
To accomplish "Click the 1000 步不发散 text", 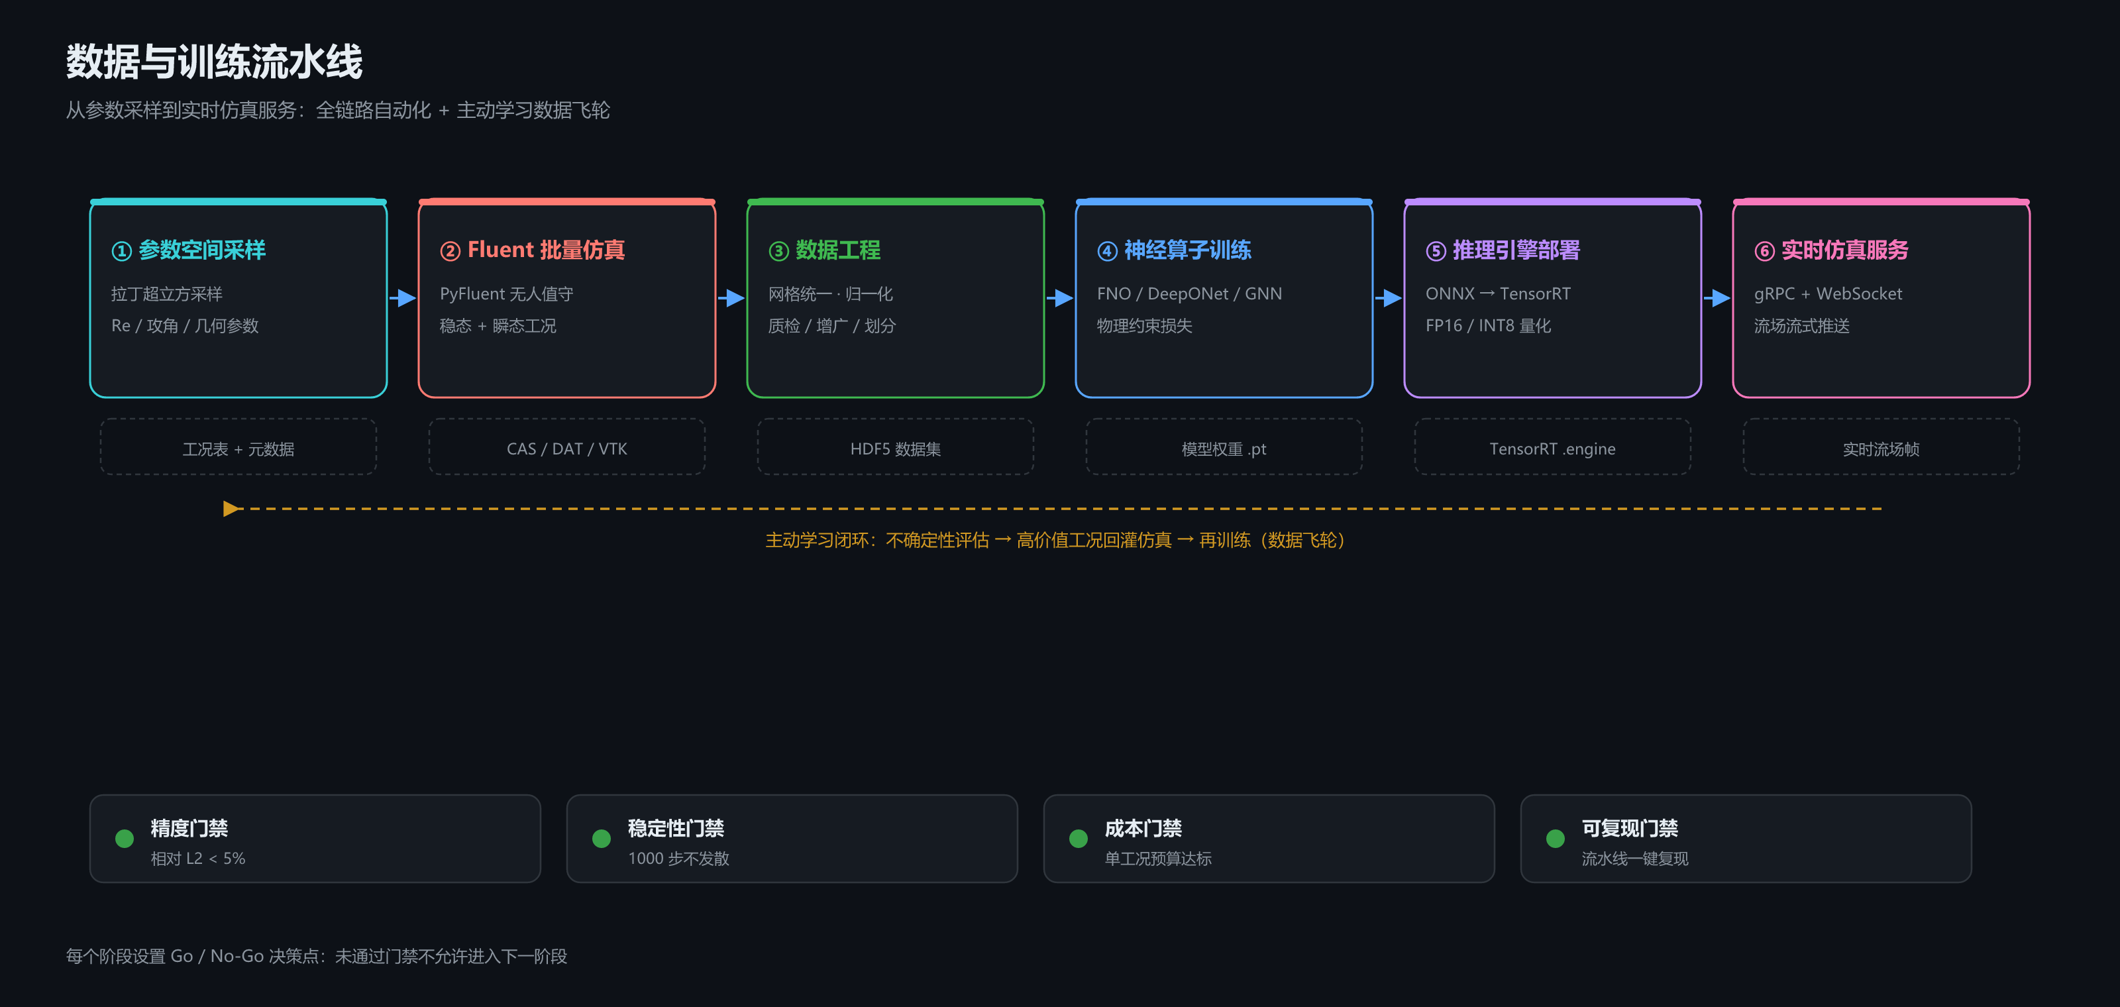I will pyautogui.click(x=678, y=858).
